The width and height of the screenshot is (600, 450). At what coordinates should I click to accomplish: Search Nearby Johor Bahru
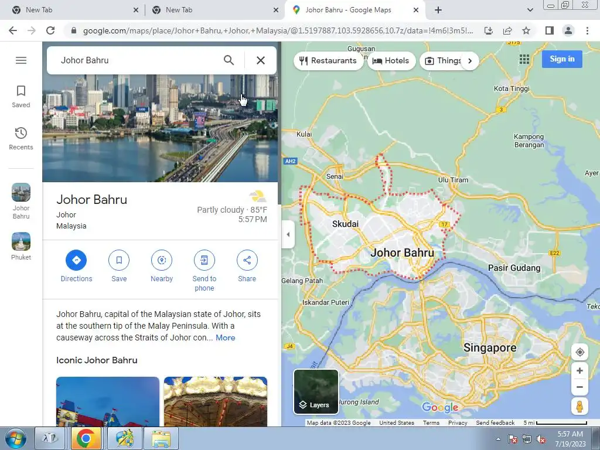pyautogui.click(x=162, y=267)
